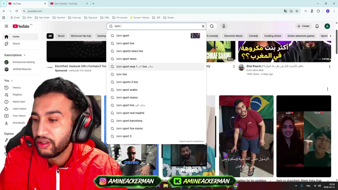The image size is (338, 190).
Task: Select 'bein sport live maroc' suggestion
Action: 156,129
